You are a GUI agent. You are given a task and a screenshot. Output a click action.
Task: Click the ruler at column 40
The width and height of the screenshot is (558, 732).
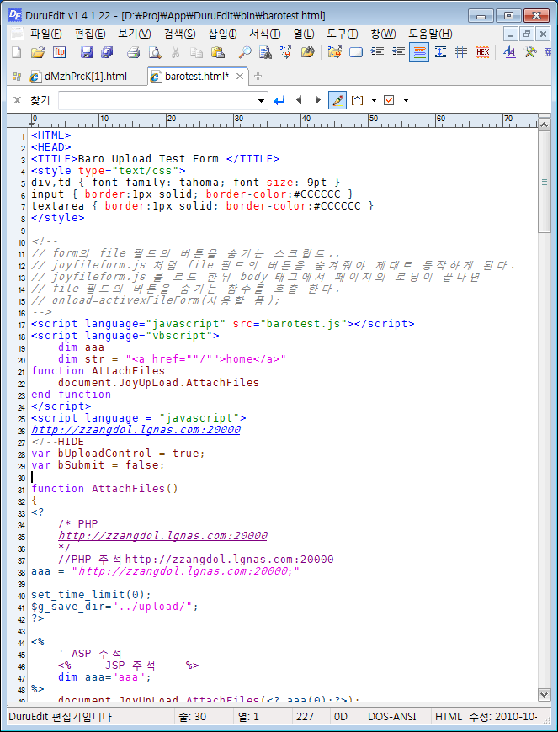[x=304, y=120]
